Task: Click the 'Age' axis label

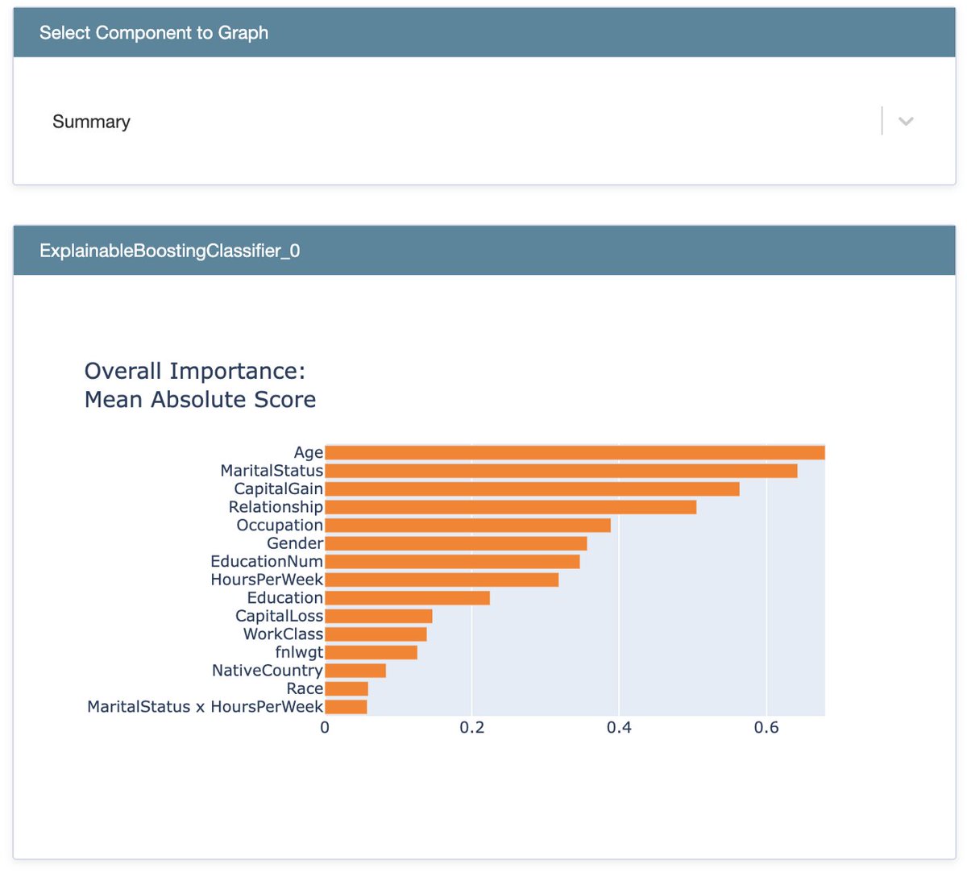Action: (x=309, y=452)
